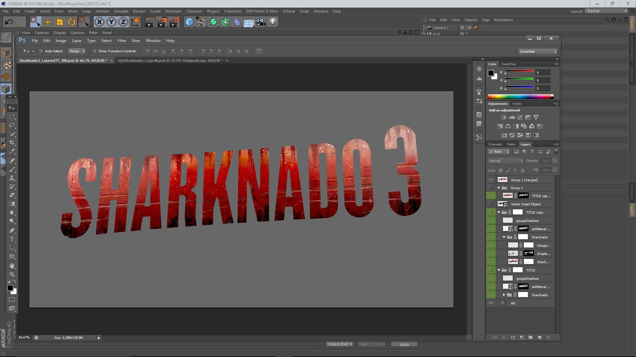
Task: Activate the Hand tool
Action: (12, 265)
